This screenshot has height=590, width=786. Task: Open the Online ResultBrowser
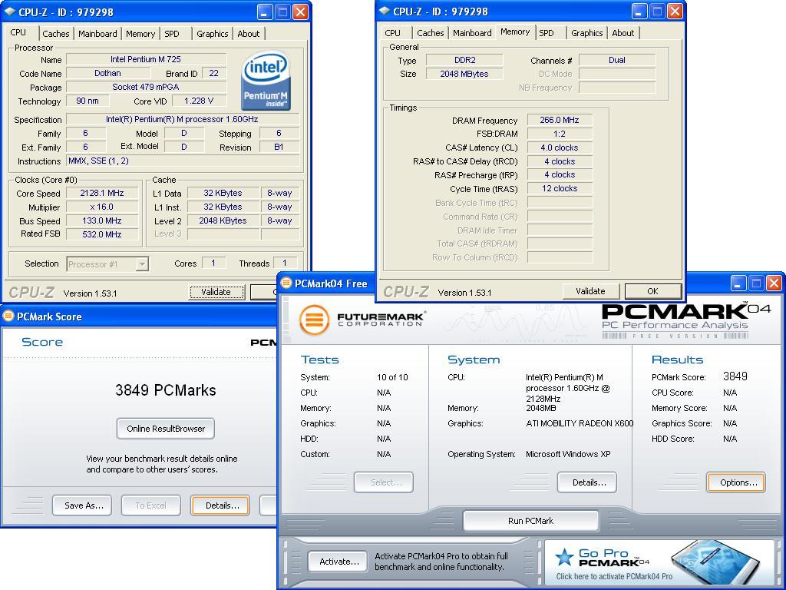point(166,429)
